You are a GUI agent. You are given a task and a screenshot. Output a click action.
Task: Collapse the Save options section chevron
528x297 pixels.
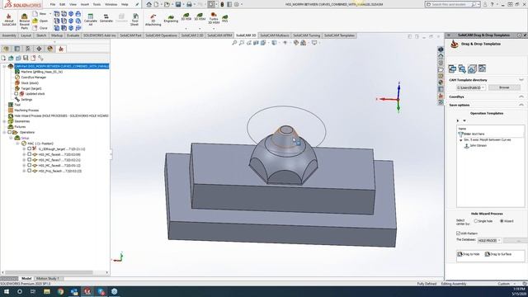click(x=521, y=105)
